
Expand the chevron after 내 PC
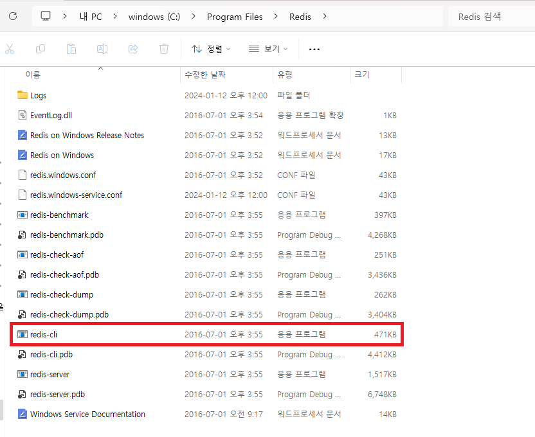pyautogui.click(x=115, y=16)
